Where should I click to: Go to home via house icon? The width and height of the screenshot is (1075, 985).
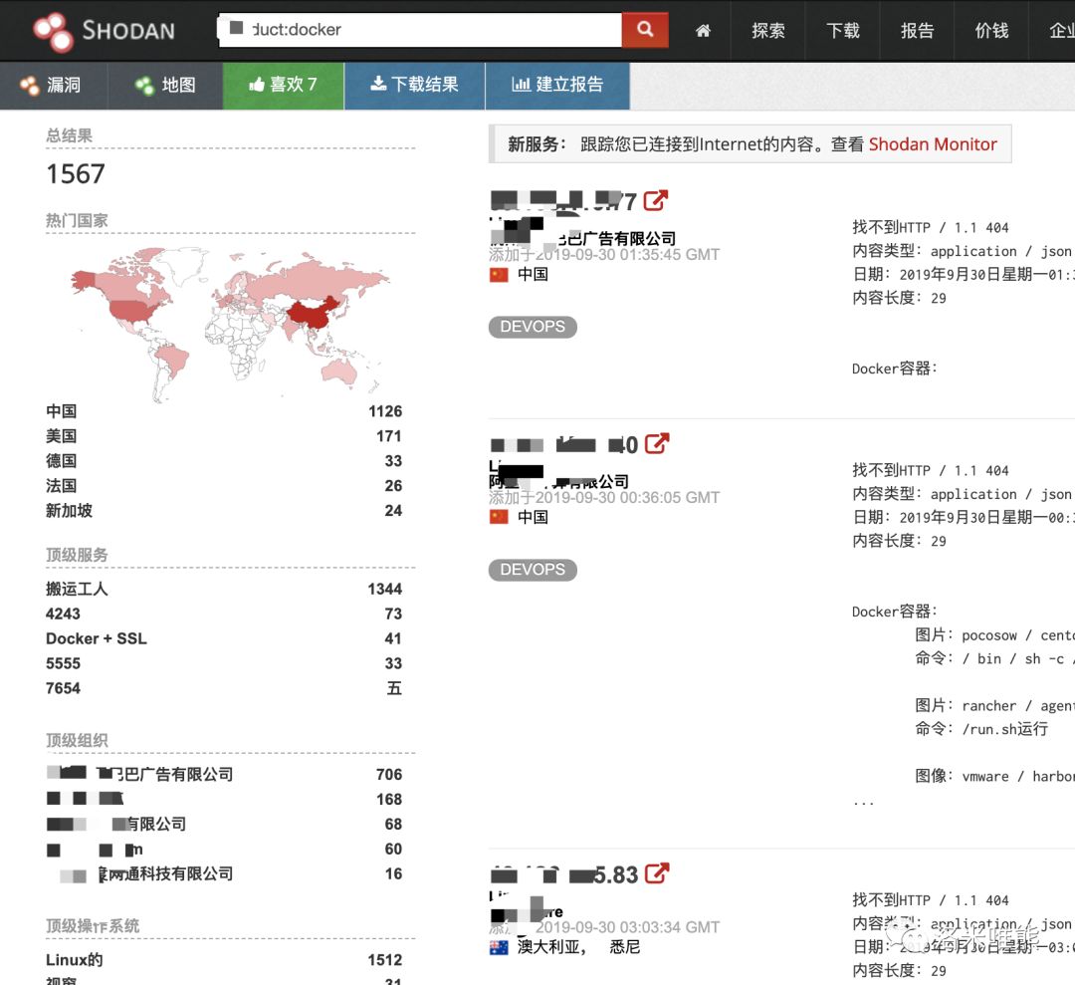(703, 31)
